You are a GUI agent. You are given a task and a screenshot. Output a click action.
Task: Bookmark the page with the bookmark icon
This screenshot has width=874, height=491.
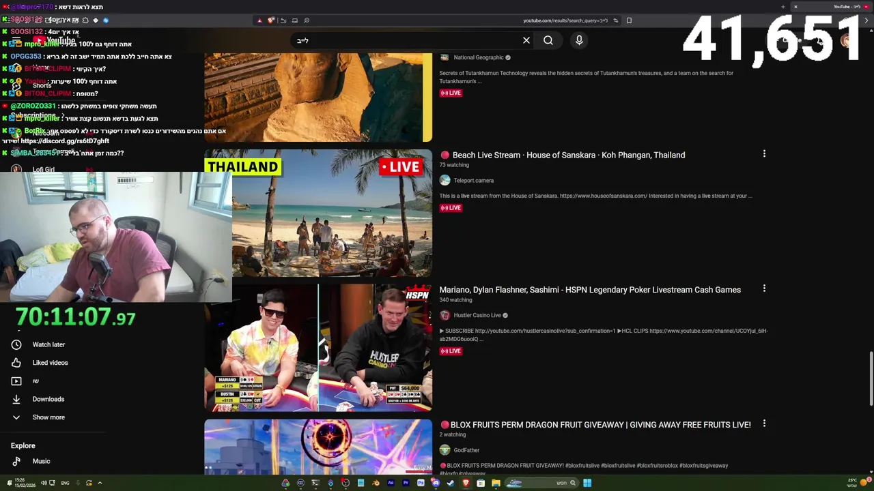[x=629, y=20]
